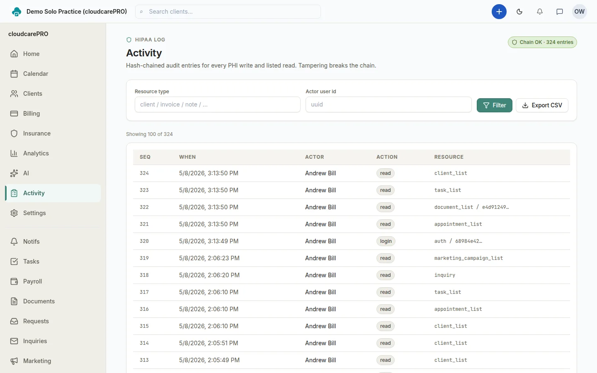The image size is (597, 373).
Task: Click the Payroll wallet icon in the sidebar
Action: [x=14, y=281]
